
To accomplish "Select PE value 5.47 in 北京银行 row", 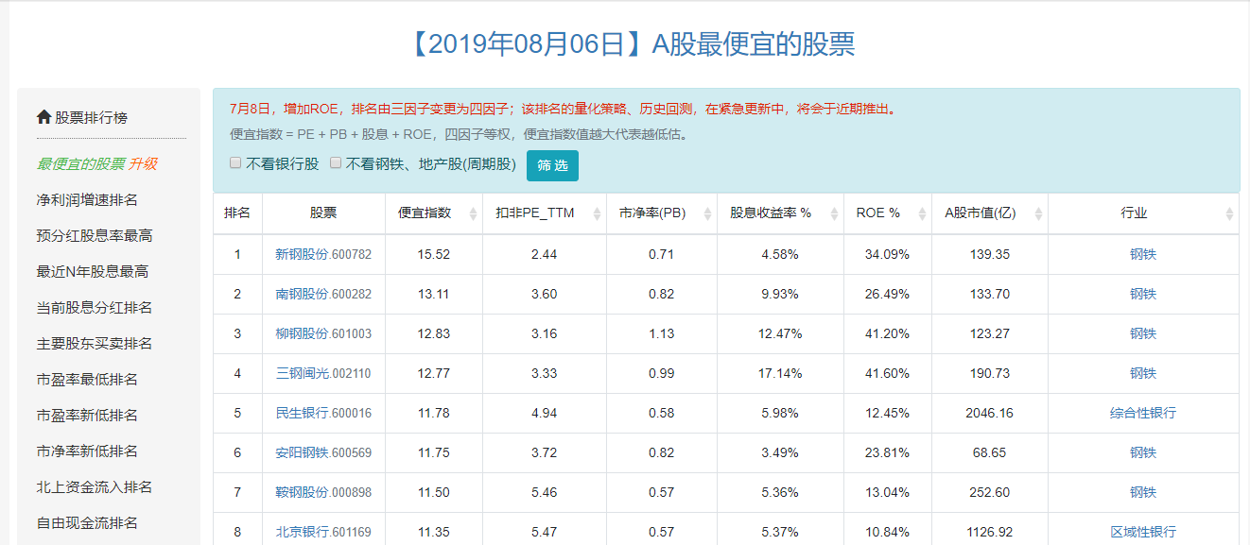I will [544, 532].
